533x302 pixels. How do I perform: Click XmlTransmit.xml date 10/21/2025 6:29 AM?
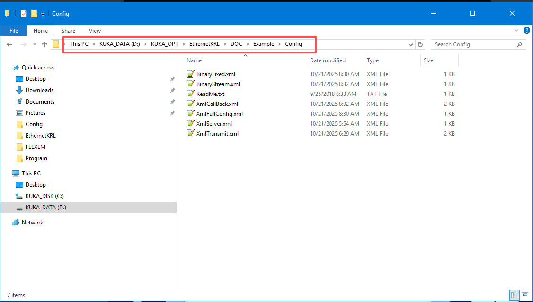[x=335, y=133]
